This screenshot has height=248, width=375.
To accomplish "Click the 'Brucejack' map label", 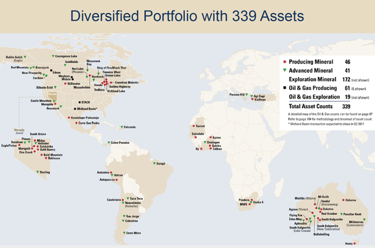I will pos(42,67).
